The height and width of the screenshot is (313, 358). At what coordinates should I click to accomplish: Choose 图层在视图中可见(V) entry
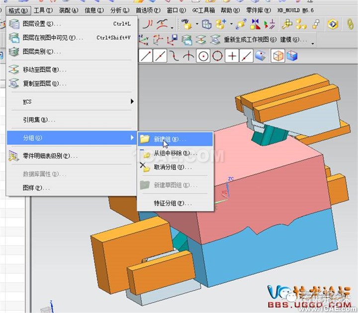[72, 38]
